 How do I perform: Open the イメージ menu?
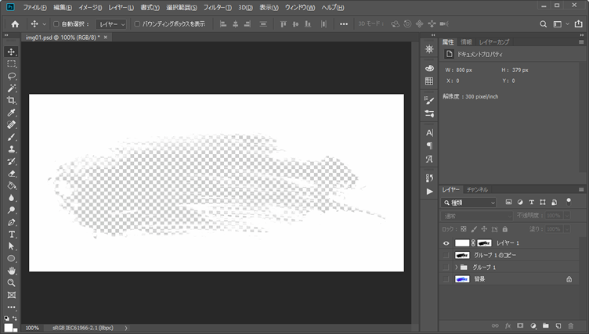tap(90, 8)
